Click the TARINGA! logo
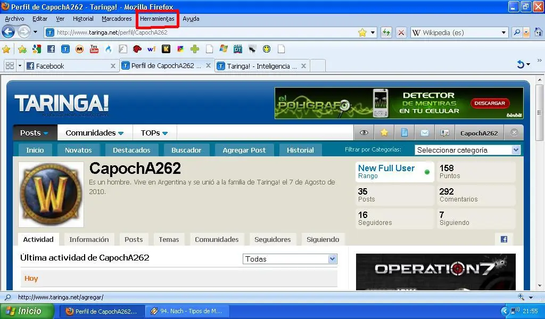 point(62,104)
